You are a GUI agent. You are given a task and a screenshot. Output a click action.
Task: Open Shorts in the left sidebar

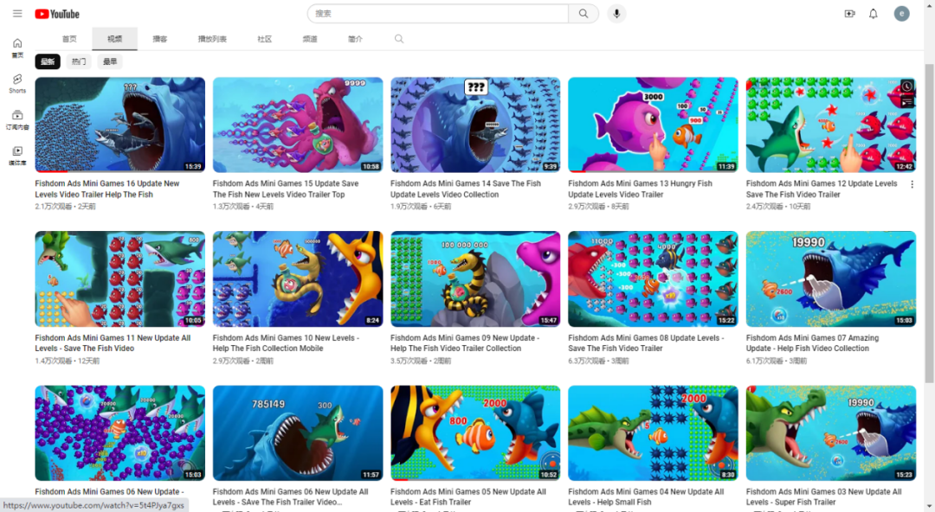(x=17, y=83)
